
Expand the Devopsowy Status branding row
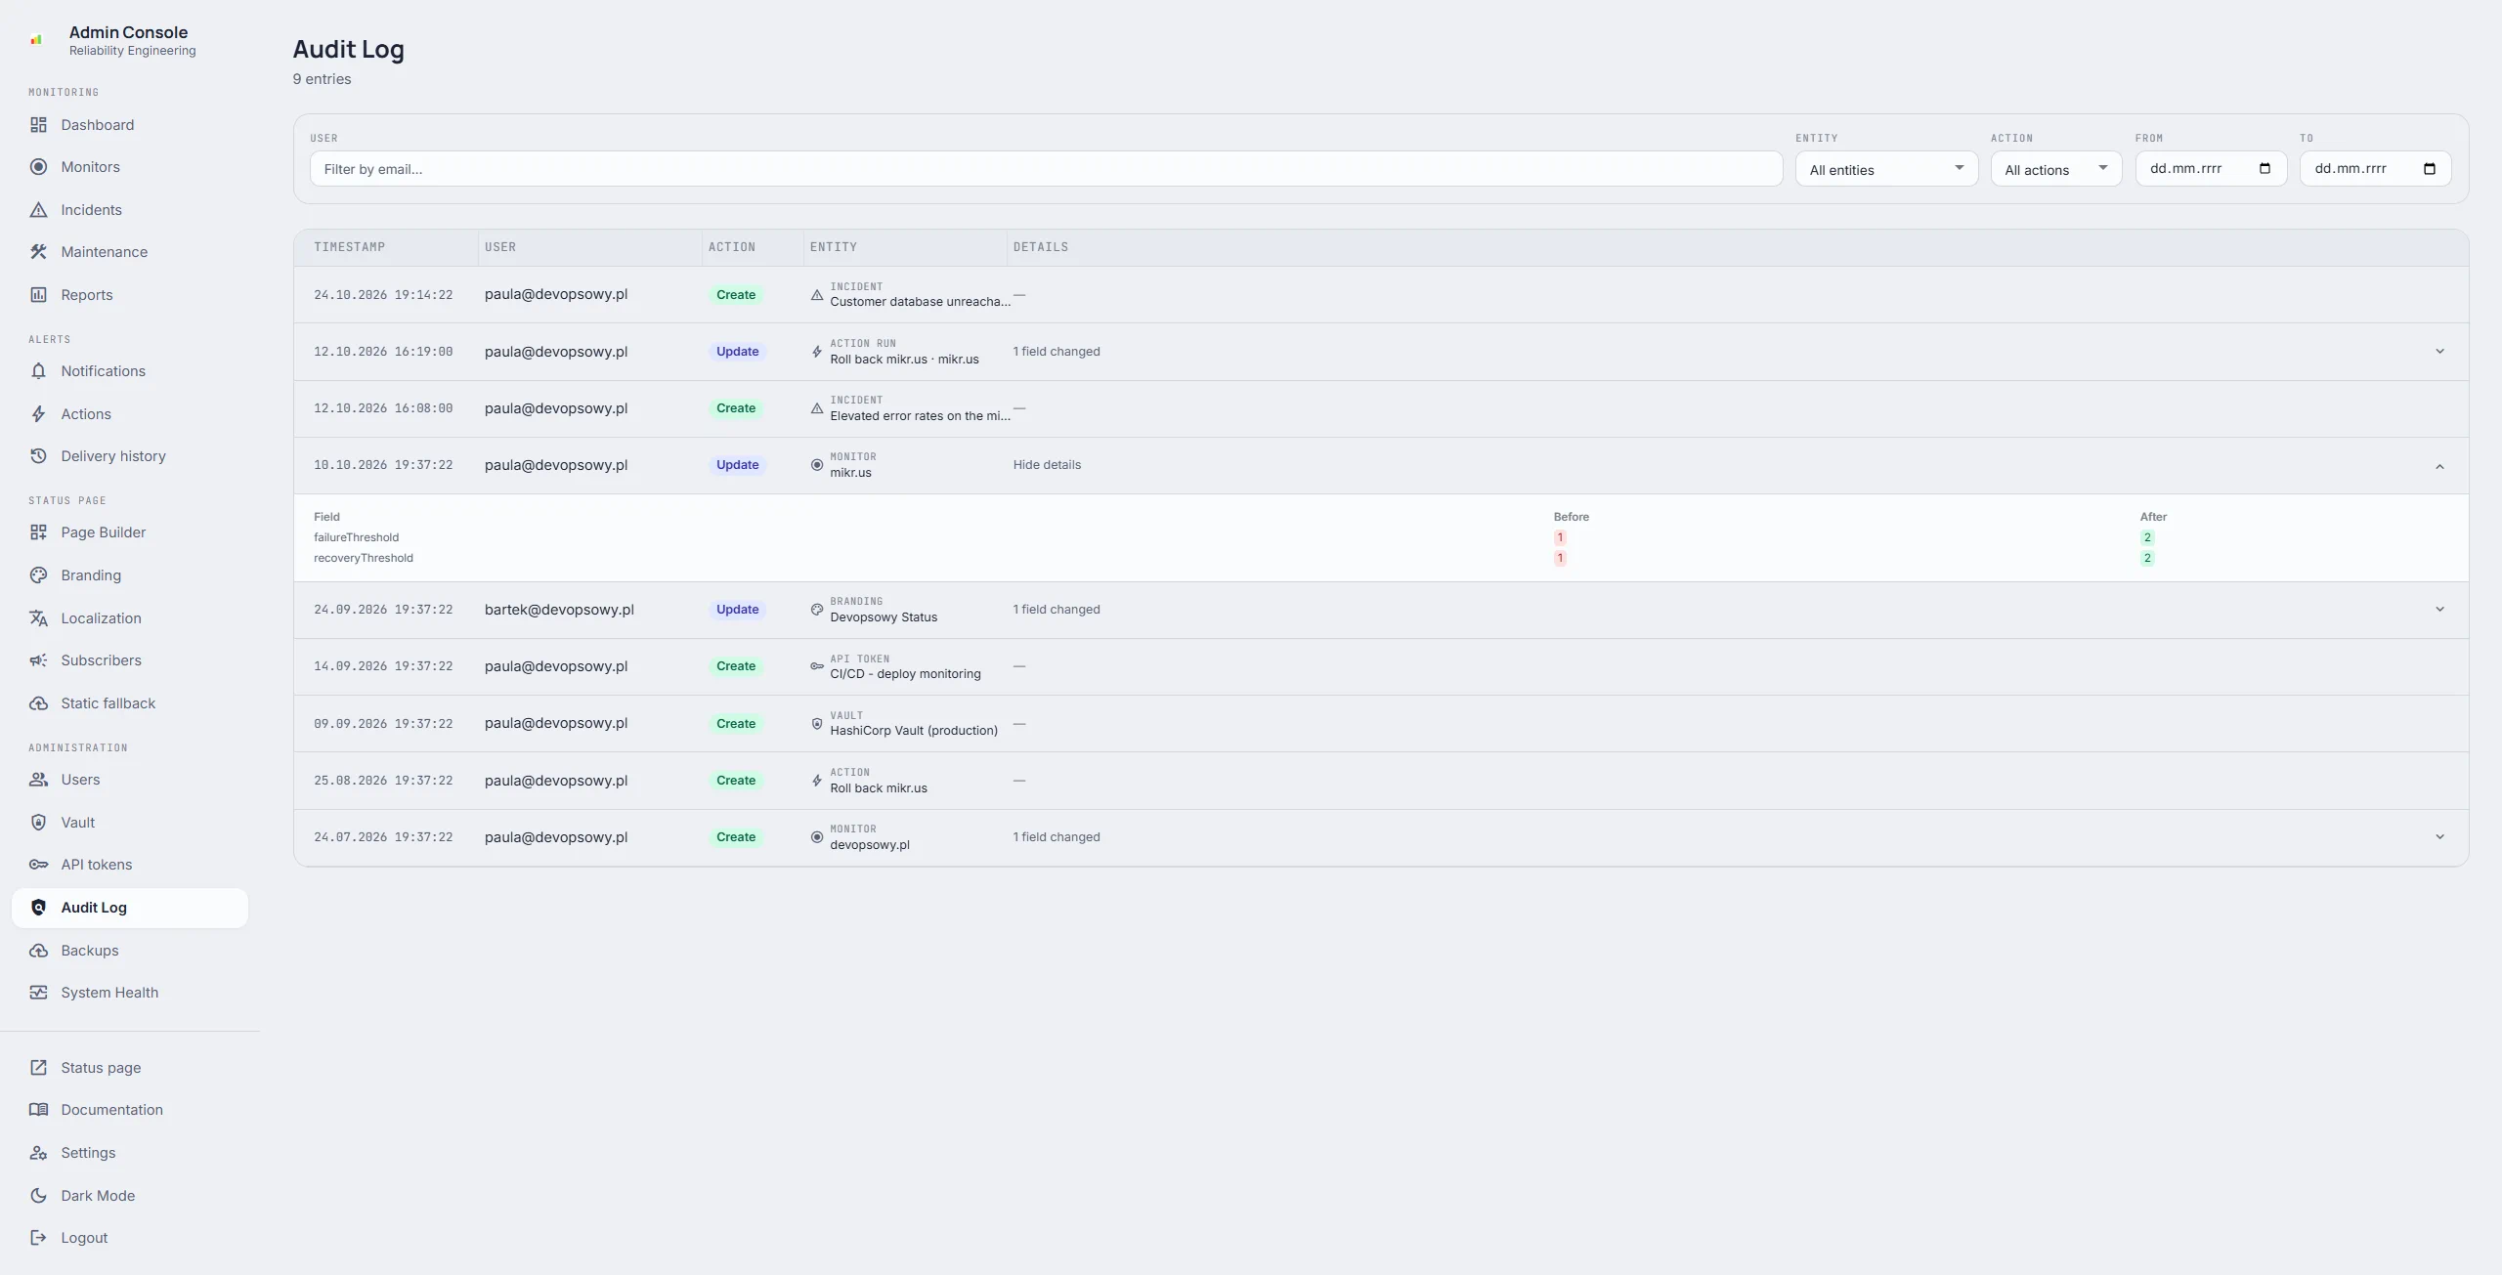(2439, 610)
